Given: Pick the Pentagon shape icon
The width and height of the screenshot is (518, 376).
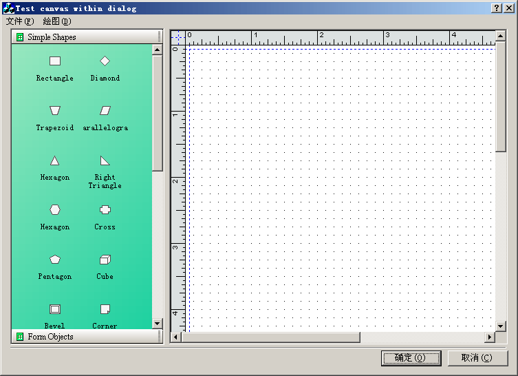Looking at the screenshot, I should [x=55, y=260].
